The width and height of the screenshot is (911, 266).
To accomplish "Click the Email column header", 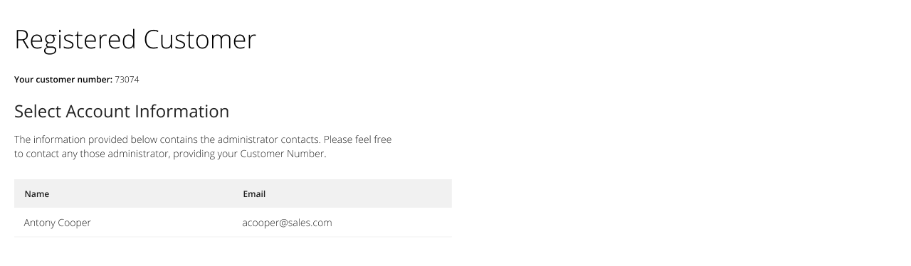I will (x=254, y=193).
